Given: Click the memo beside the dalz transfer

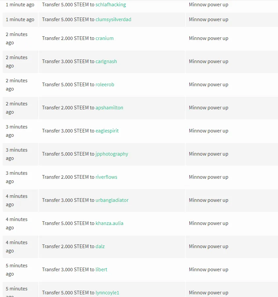Looking at the screenshot, I should (x=208, y=246).
